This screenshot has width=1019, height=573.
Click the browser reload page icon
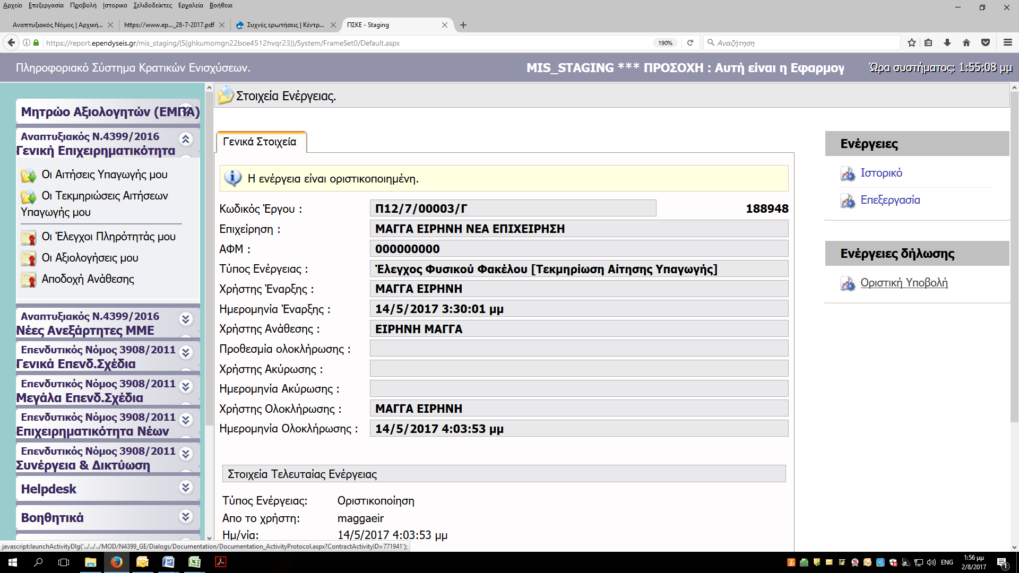[x=690, y=43]
